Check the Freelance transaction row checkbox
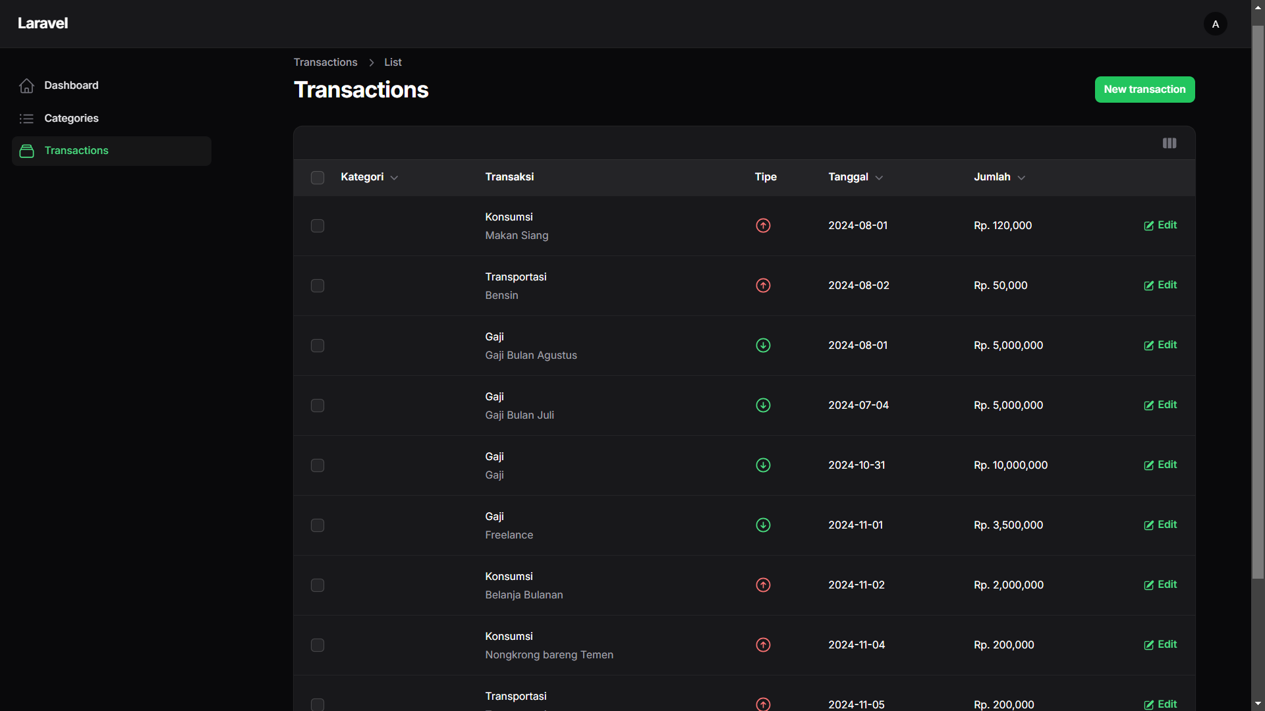 [318, 525]
